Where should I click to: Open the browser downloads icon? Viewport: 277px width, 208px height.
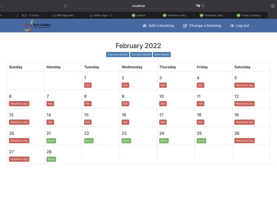click(x=273, y=6)
